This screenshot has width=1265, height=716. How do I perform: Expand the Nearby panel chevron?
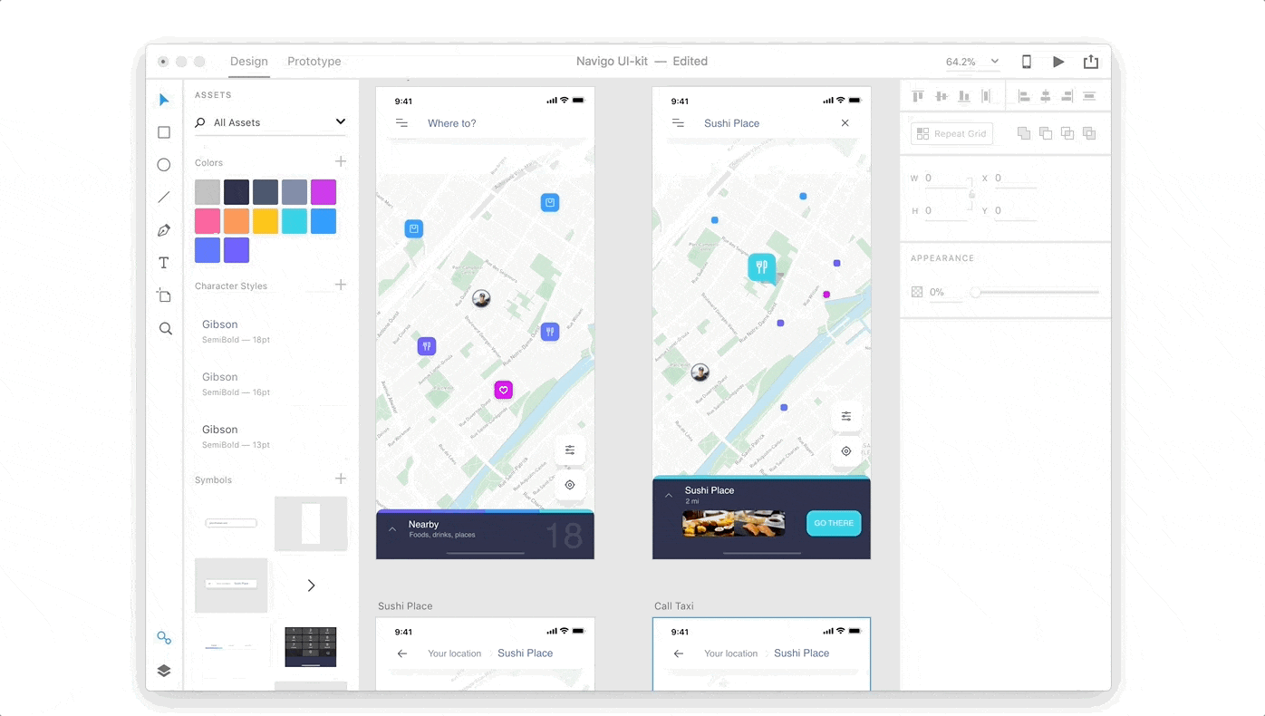[x=392, y=528]
